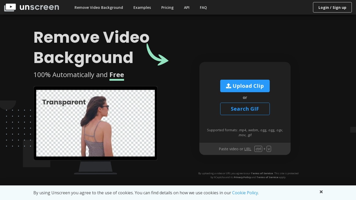The image size is (356, 200).
Task: Click the green underline beneath the word Free
Action: click(x=116, y=80)
